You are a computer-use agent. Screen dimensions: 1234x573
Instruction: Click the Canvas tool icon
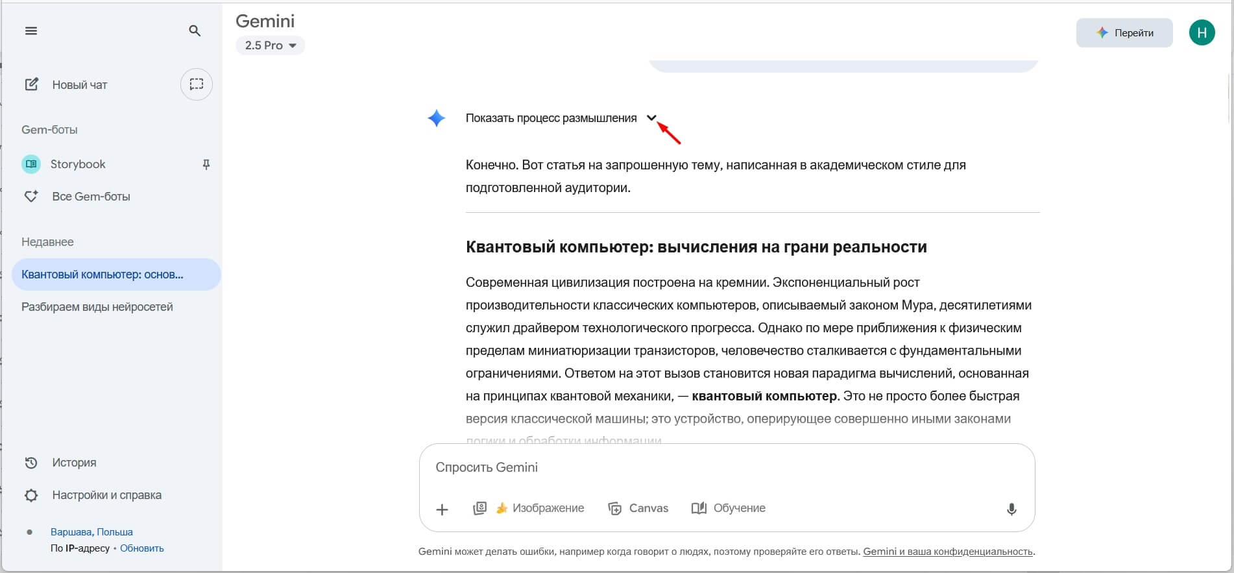[614, 508]
